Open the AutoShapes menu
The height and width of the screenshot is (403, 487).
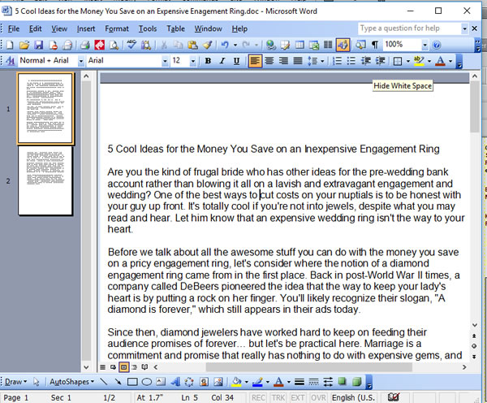click(x=71, y=382)
